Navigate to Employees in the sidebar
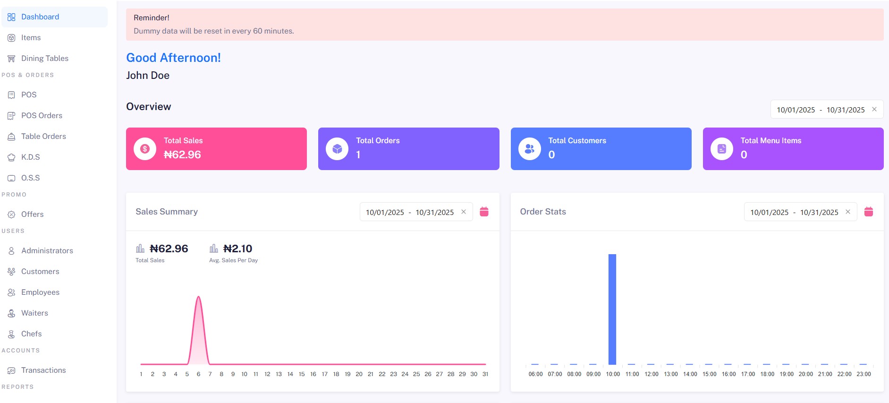The width and height of the screenshot is (889, 403). click(x=40, y=292)
